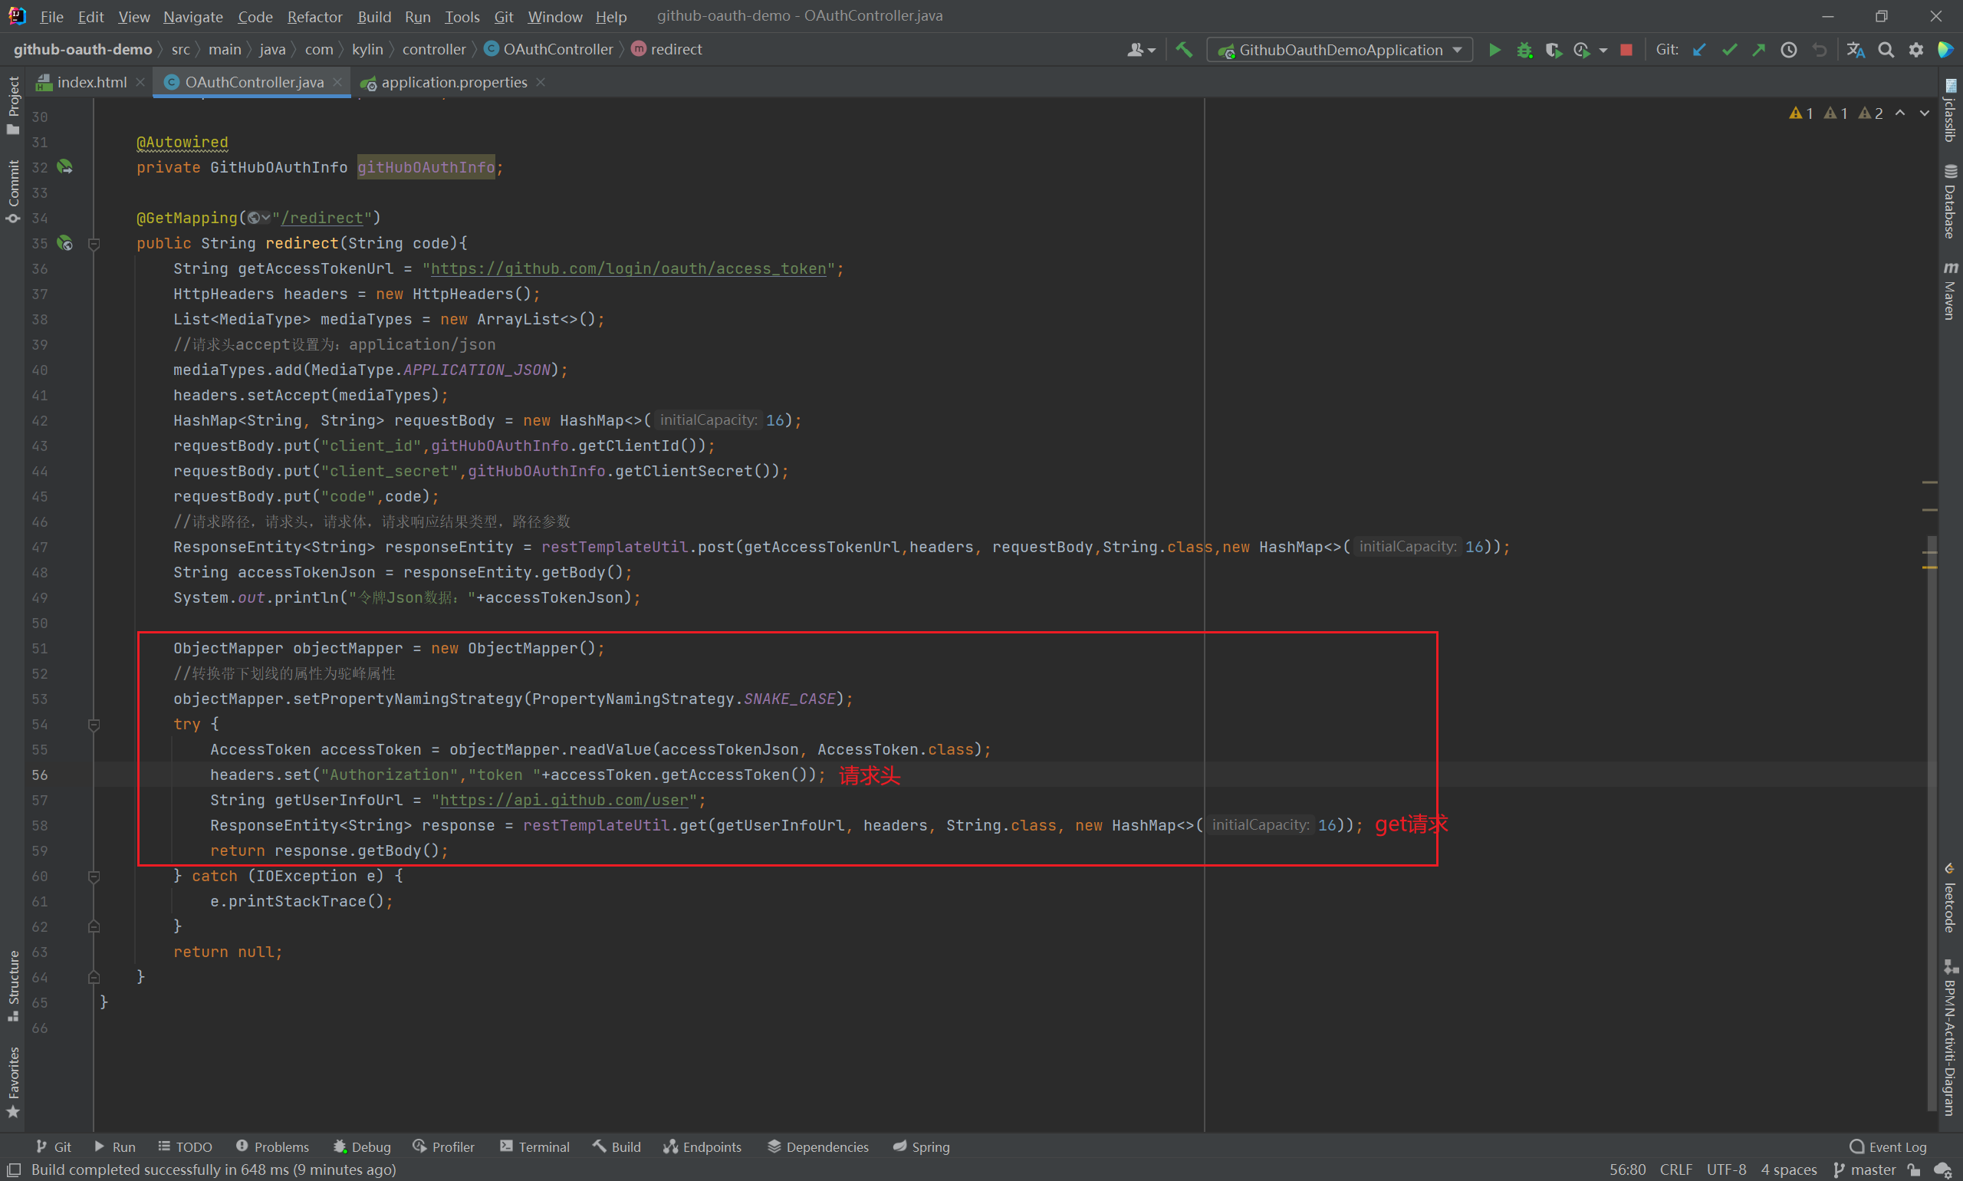Toggle the Project tool window
The width and height of the screenshot is (1963, 1181).
click(x=13, y=105)
